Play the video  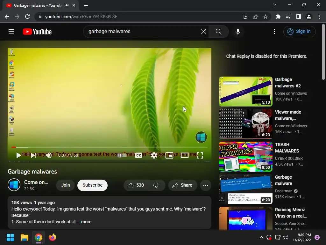[x=18, y=155]
